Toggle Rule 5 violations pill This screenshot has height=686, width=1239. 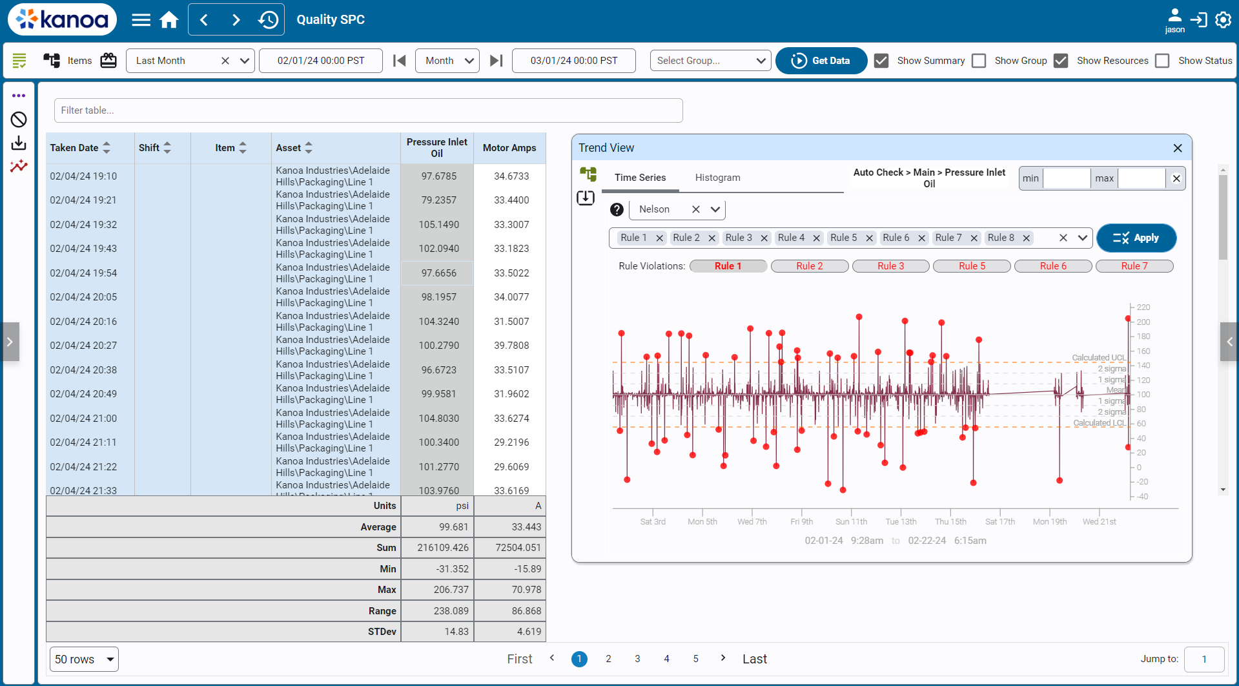[972, 266]
